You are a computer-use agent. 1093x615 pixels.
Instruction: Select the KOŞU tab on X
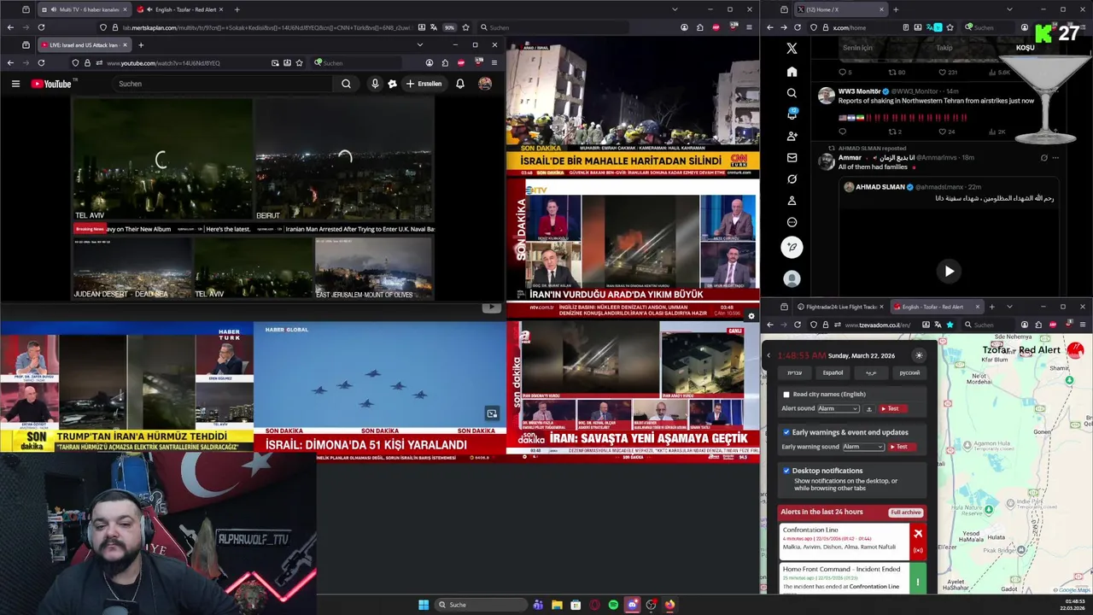[x=1025, y=48]
